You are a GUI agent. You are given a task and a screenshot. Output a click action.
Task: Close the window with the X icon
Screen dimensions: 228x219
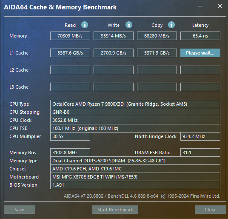point(220,6)
